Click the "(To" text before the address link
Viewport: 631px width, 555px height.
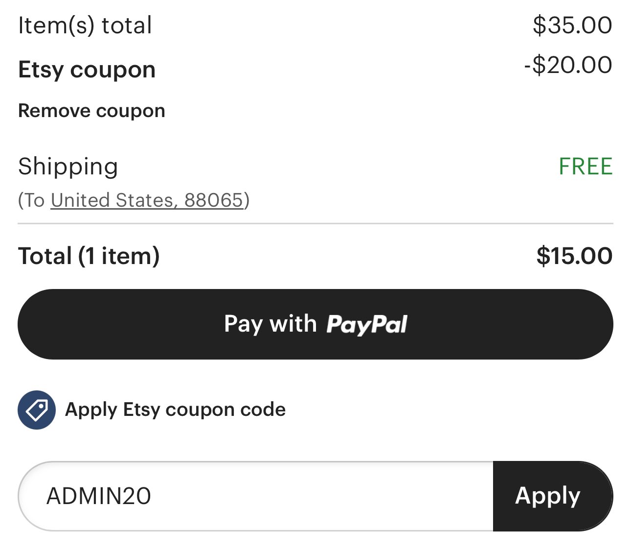pos(32,200)
